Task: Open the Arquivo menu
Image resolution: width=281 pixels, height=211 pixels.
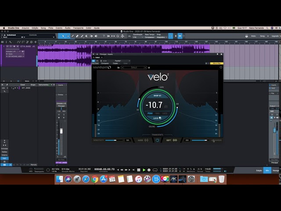Action: click(x=25, y=28)
